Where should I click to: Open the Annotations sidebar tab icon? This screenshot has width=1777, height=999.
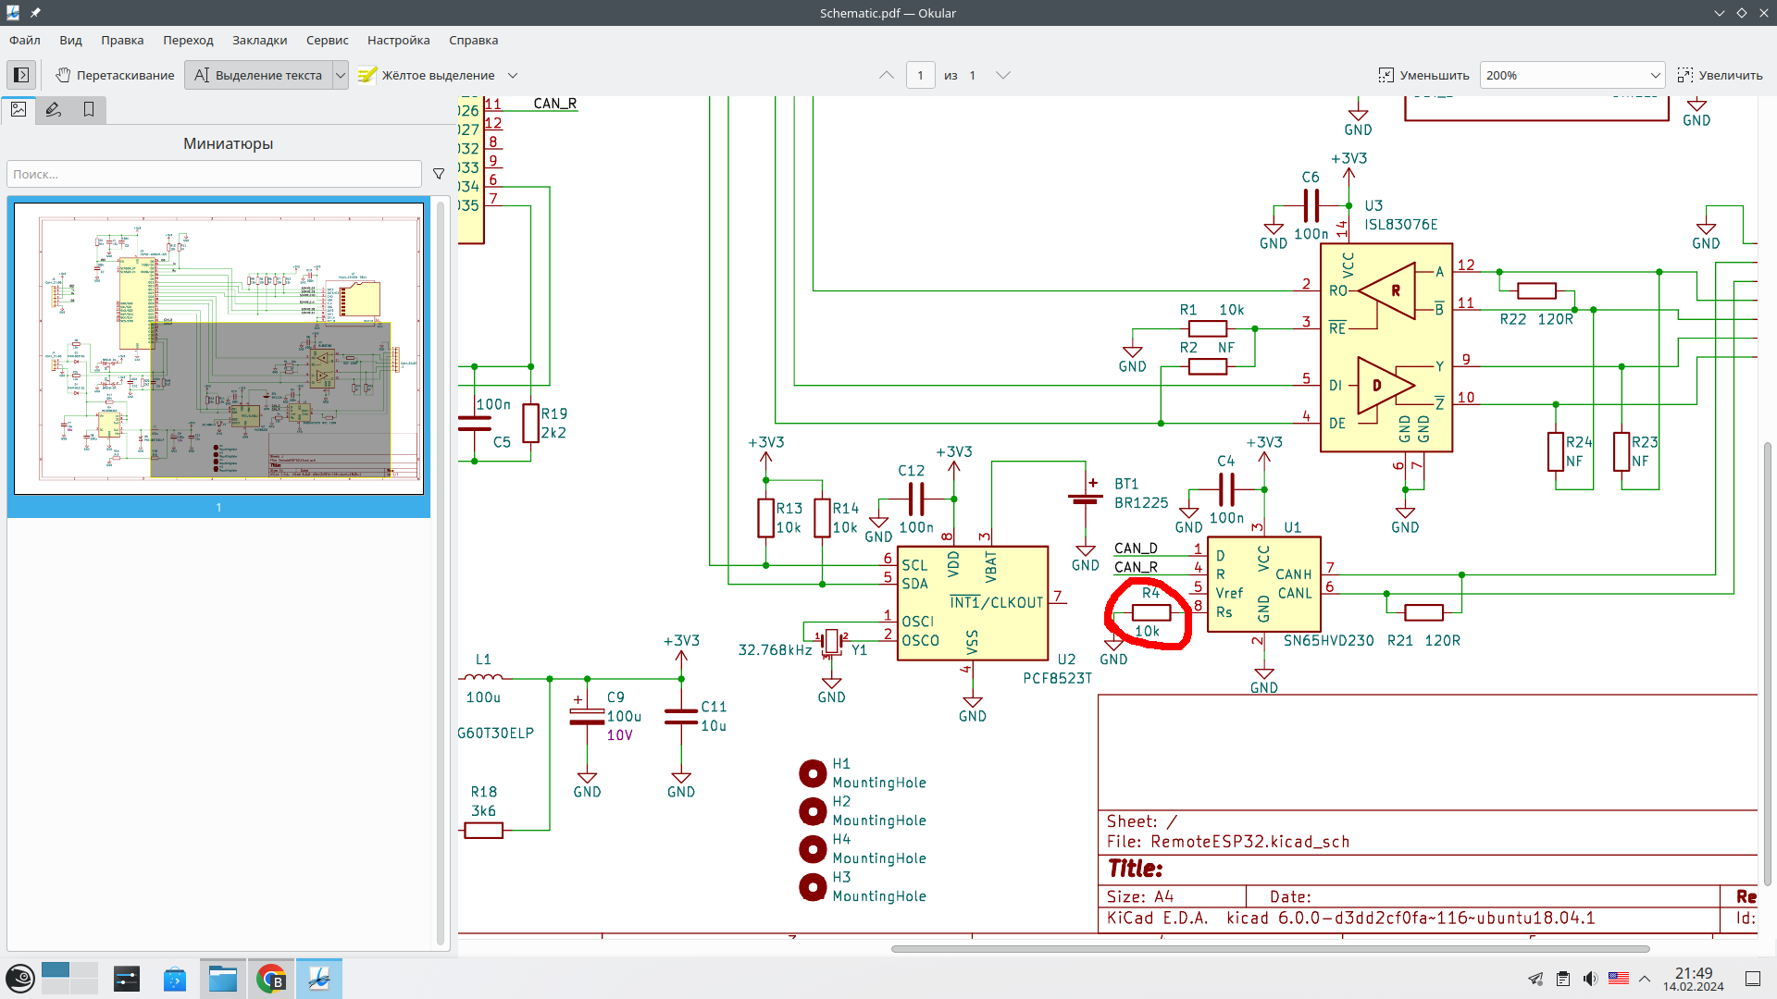point(54,109)
